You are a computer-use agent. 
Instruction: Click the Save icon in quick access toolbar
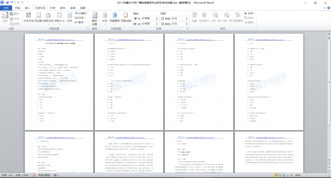7,3
